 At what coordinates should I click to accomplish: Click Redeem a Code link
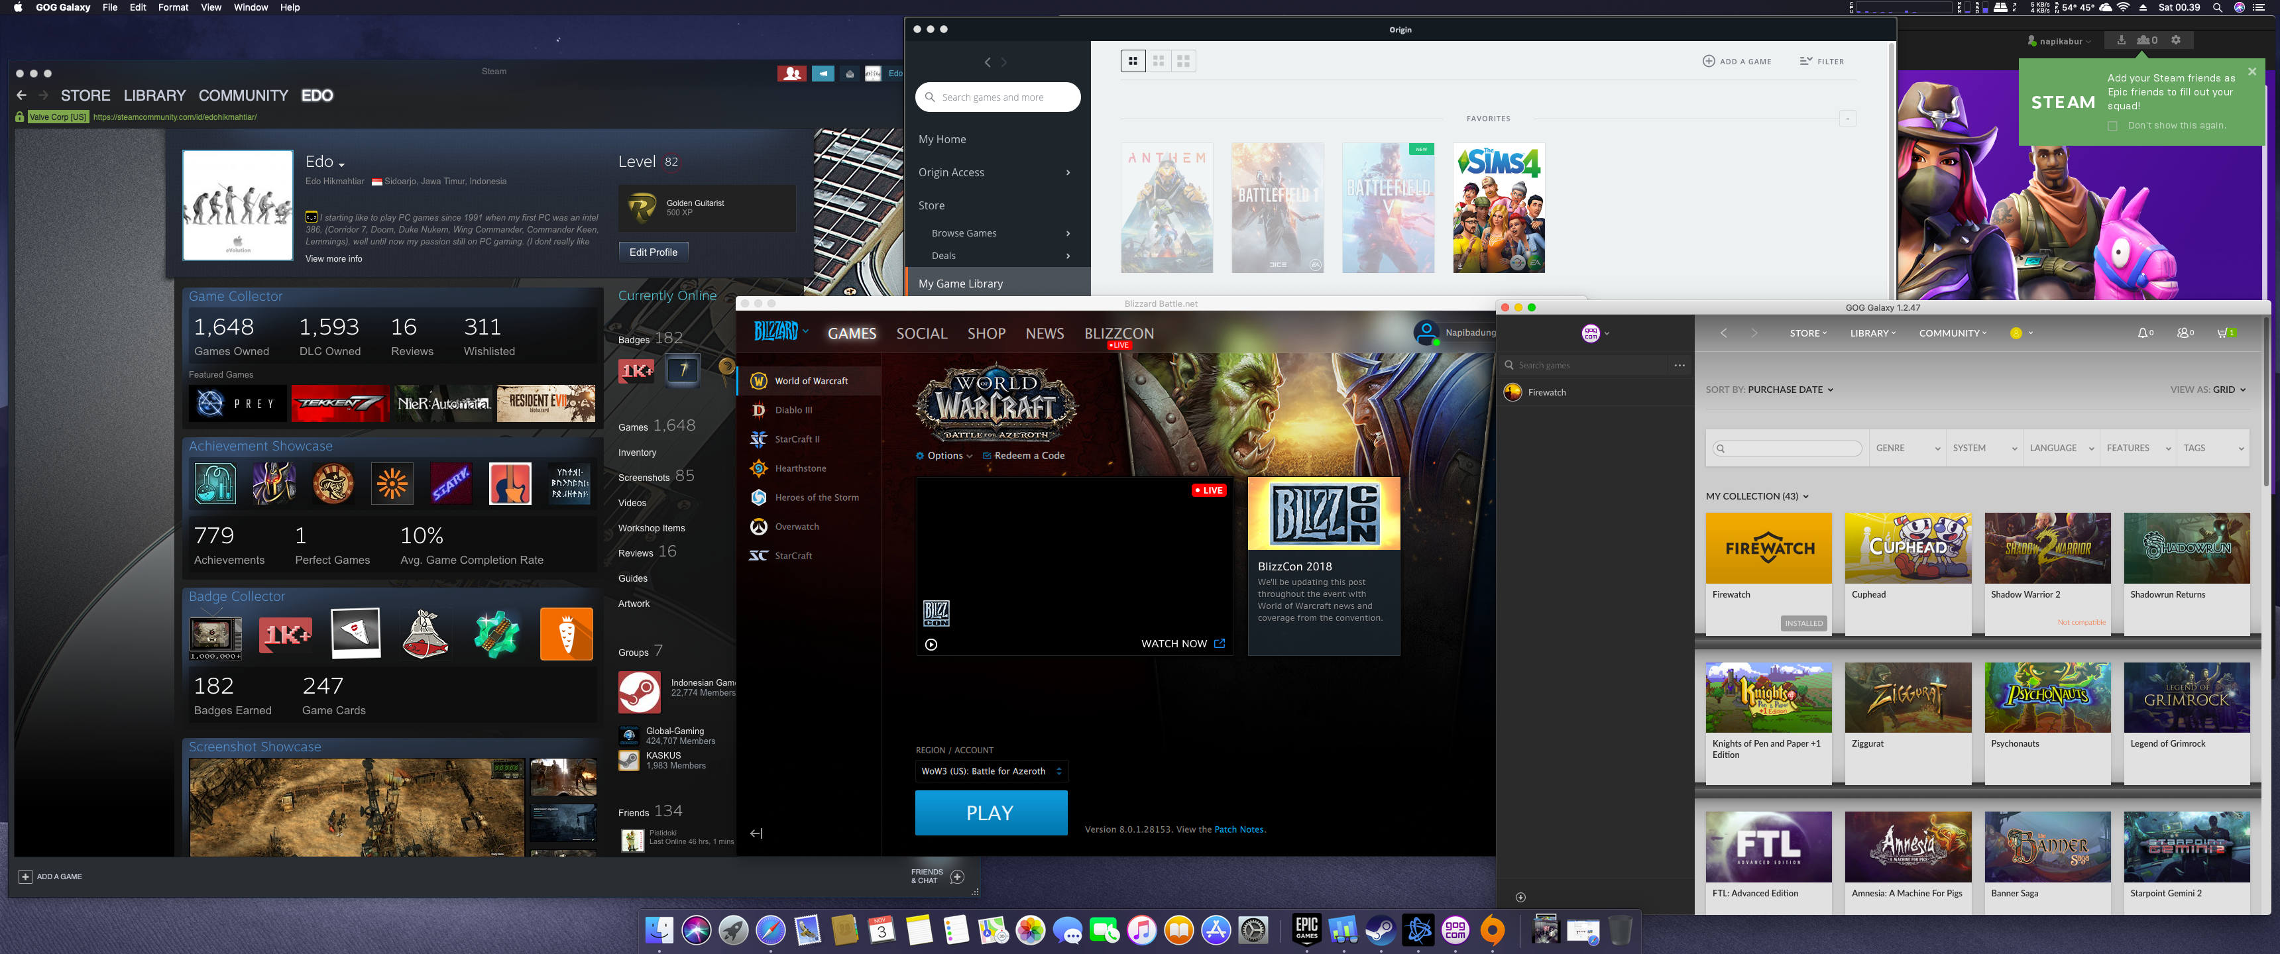point(1023,456)
